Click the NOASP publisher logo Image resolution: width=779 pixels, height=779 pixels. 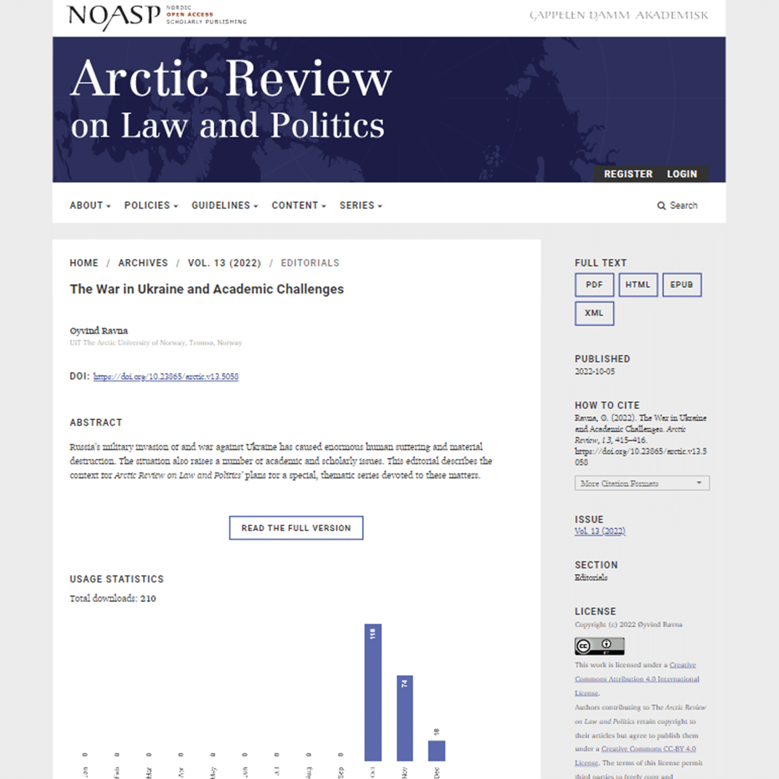(x=156, y=16)
